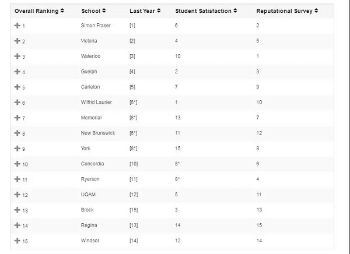Click the New Brunswick school entry
This screenshot has height=254, width=350.
(x=98, y=133)
